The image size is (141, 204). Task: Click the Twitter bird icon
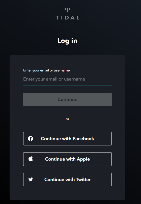(x=31, y=180)
